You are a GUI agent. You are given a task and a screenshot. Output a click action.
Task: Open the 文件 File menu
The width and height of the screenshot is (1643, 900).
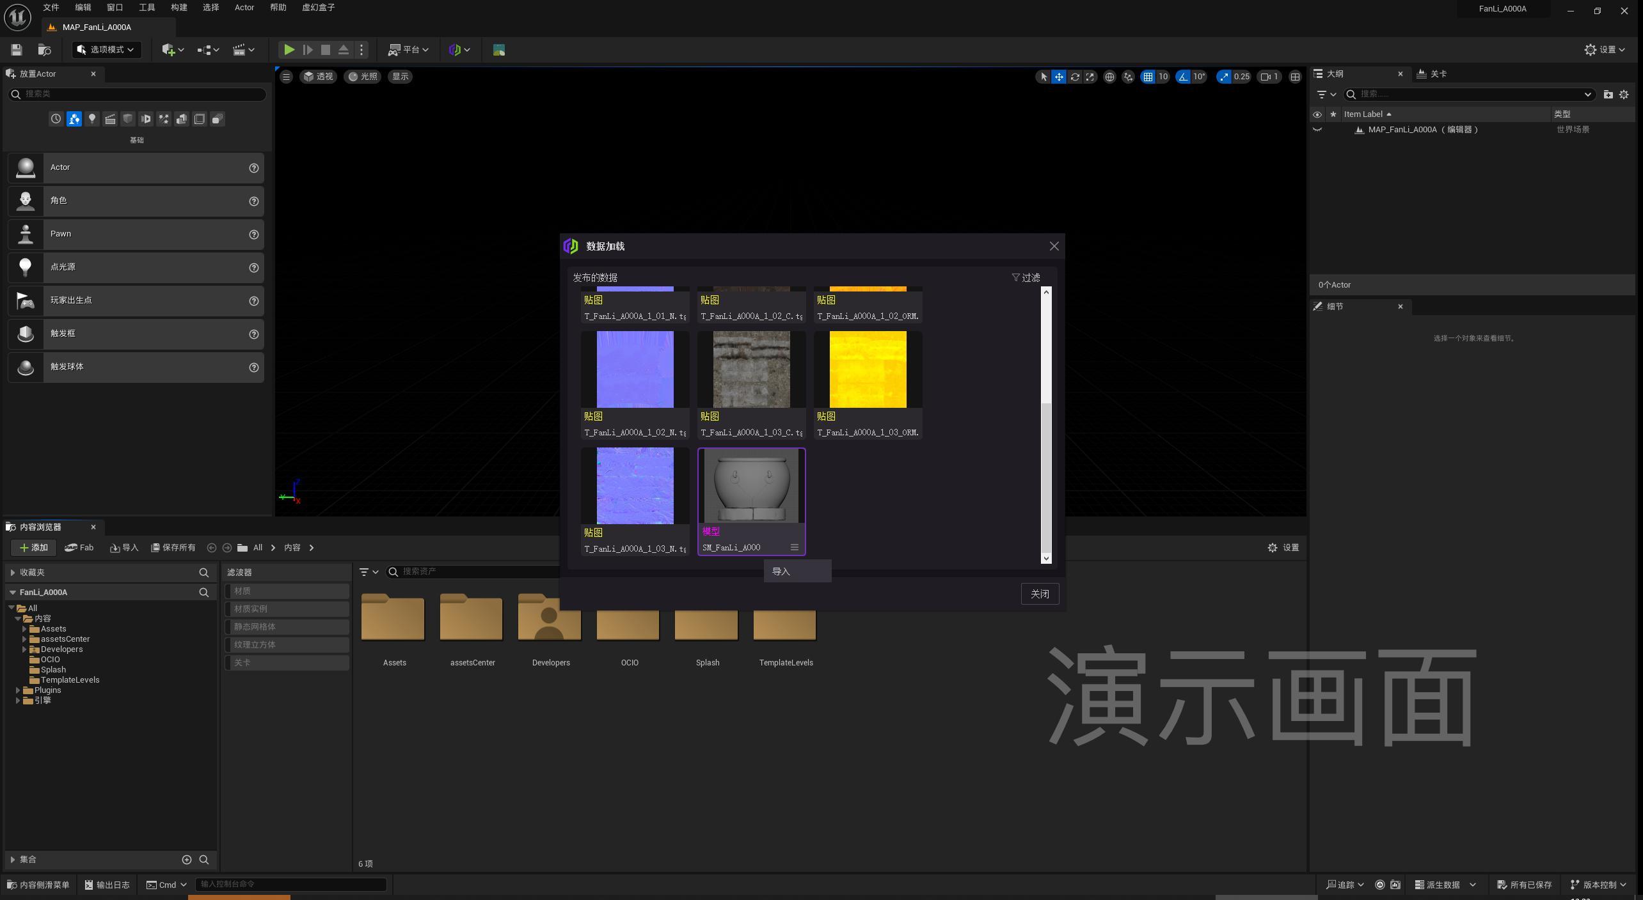(x=51, y=8)
